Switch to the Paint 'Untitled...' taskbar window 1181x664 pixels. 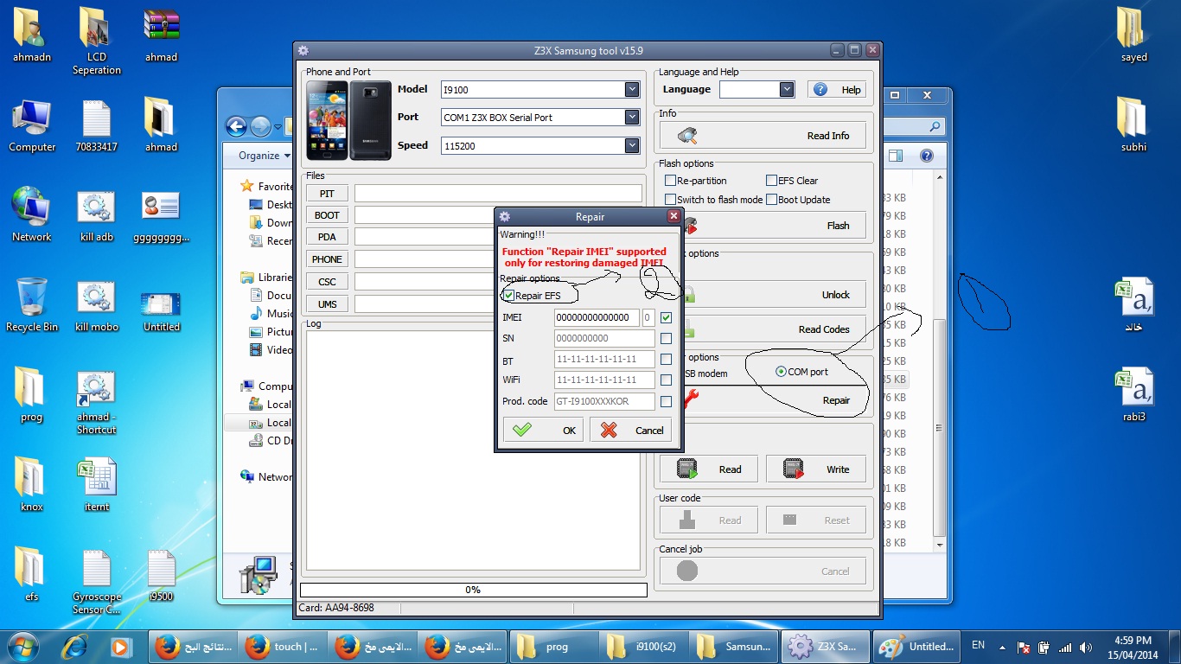click(916, 647)
